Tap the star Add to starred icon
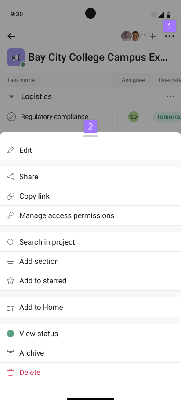This screenshot has height=404, width=181. [10, 281]
